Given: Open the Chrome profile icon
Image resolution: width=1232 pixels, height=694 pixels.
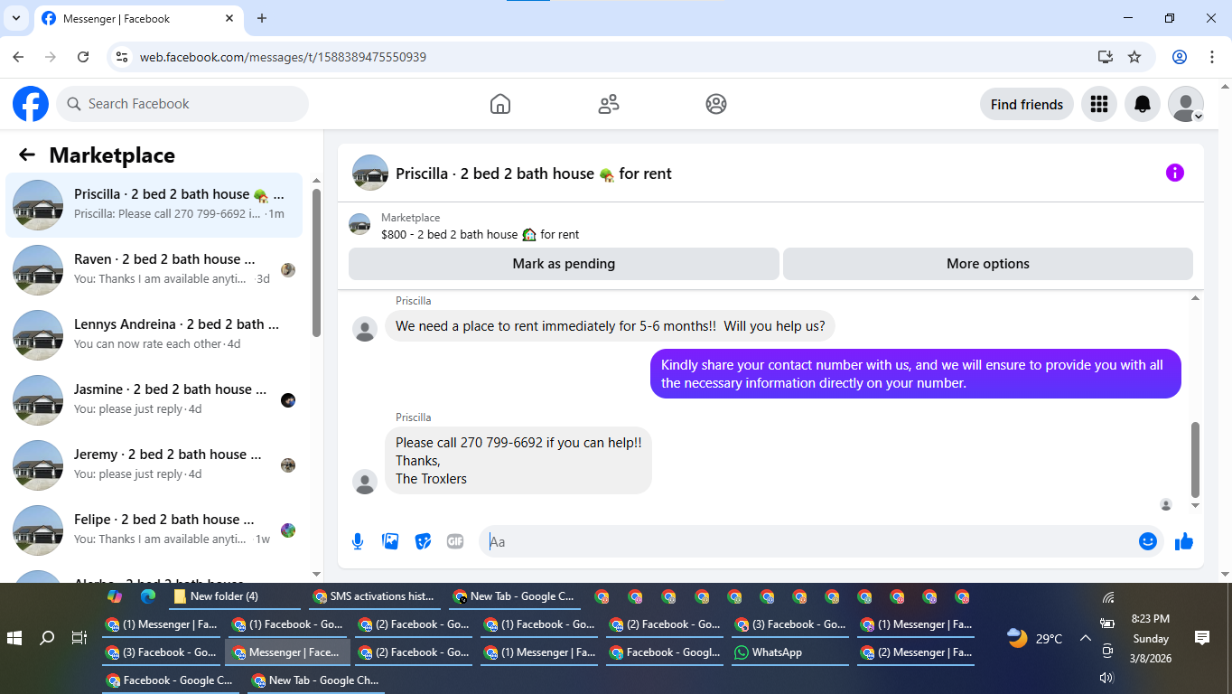Looking at the screenshot, I should [x=1180, y=57].
